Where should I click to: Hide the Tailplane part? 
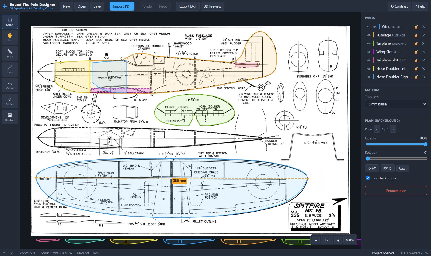click(369, 44)
